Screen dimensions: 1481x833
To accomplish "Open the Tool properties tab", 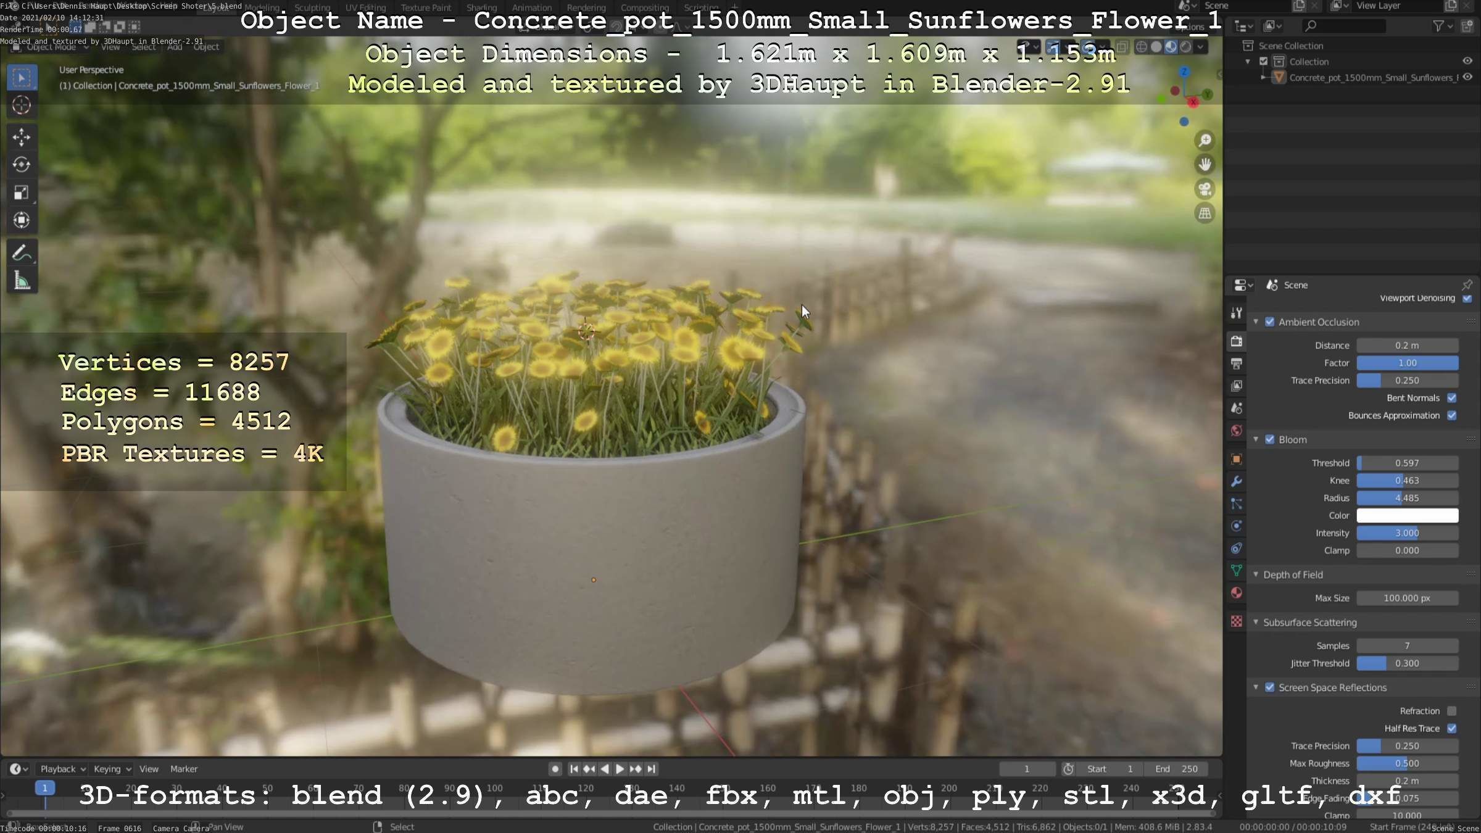I will pos(1236,313).
